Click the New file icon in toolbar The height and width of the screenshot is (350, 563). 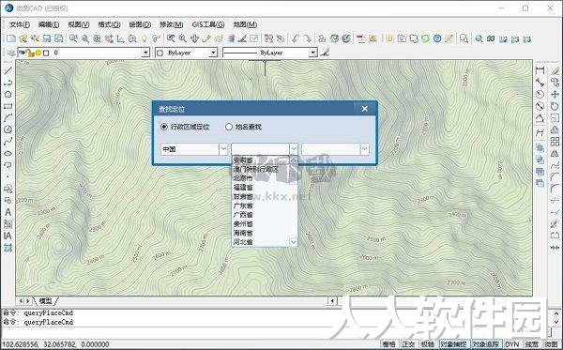(x=10, y=38)
